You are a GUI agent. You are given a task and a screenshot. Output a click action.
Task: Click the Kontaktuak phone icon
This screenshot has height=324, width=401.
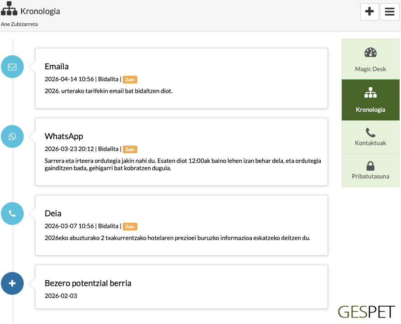(370, 132)
